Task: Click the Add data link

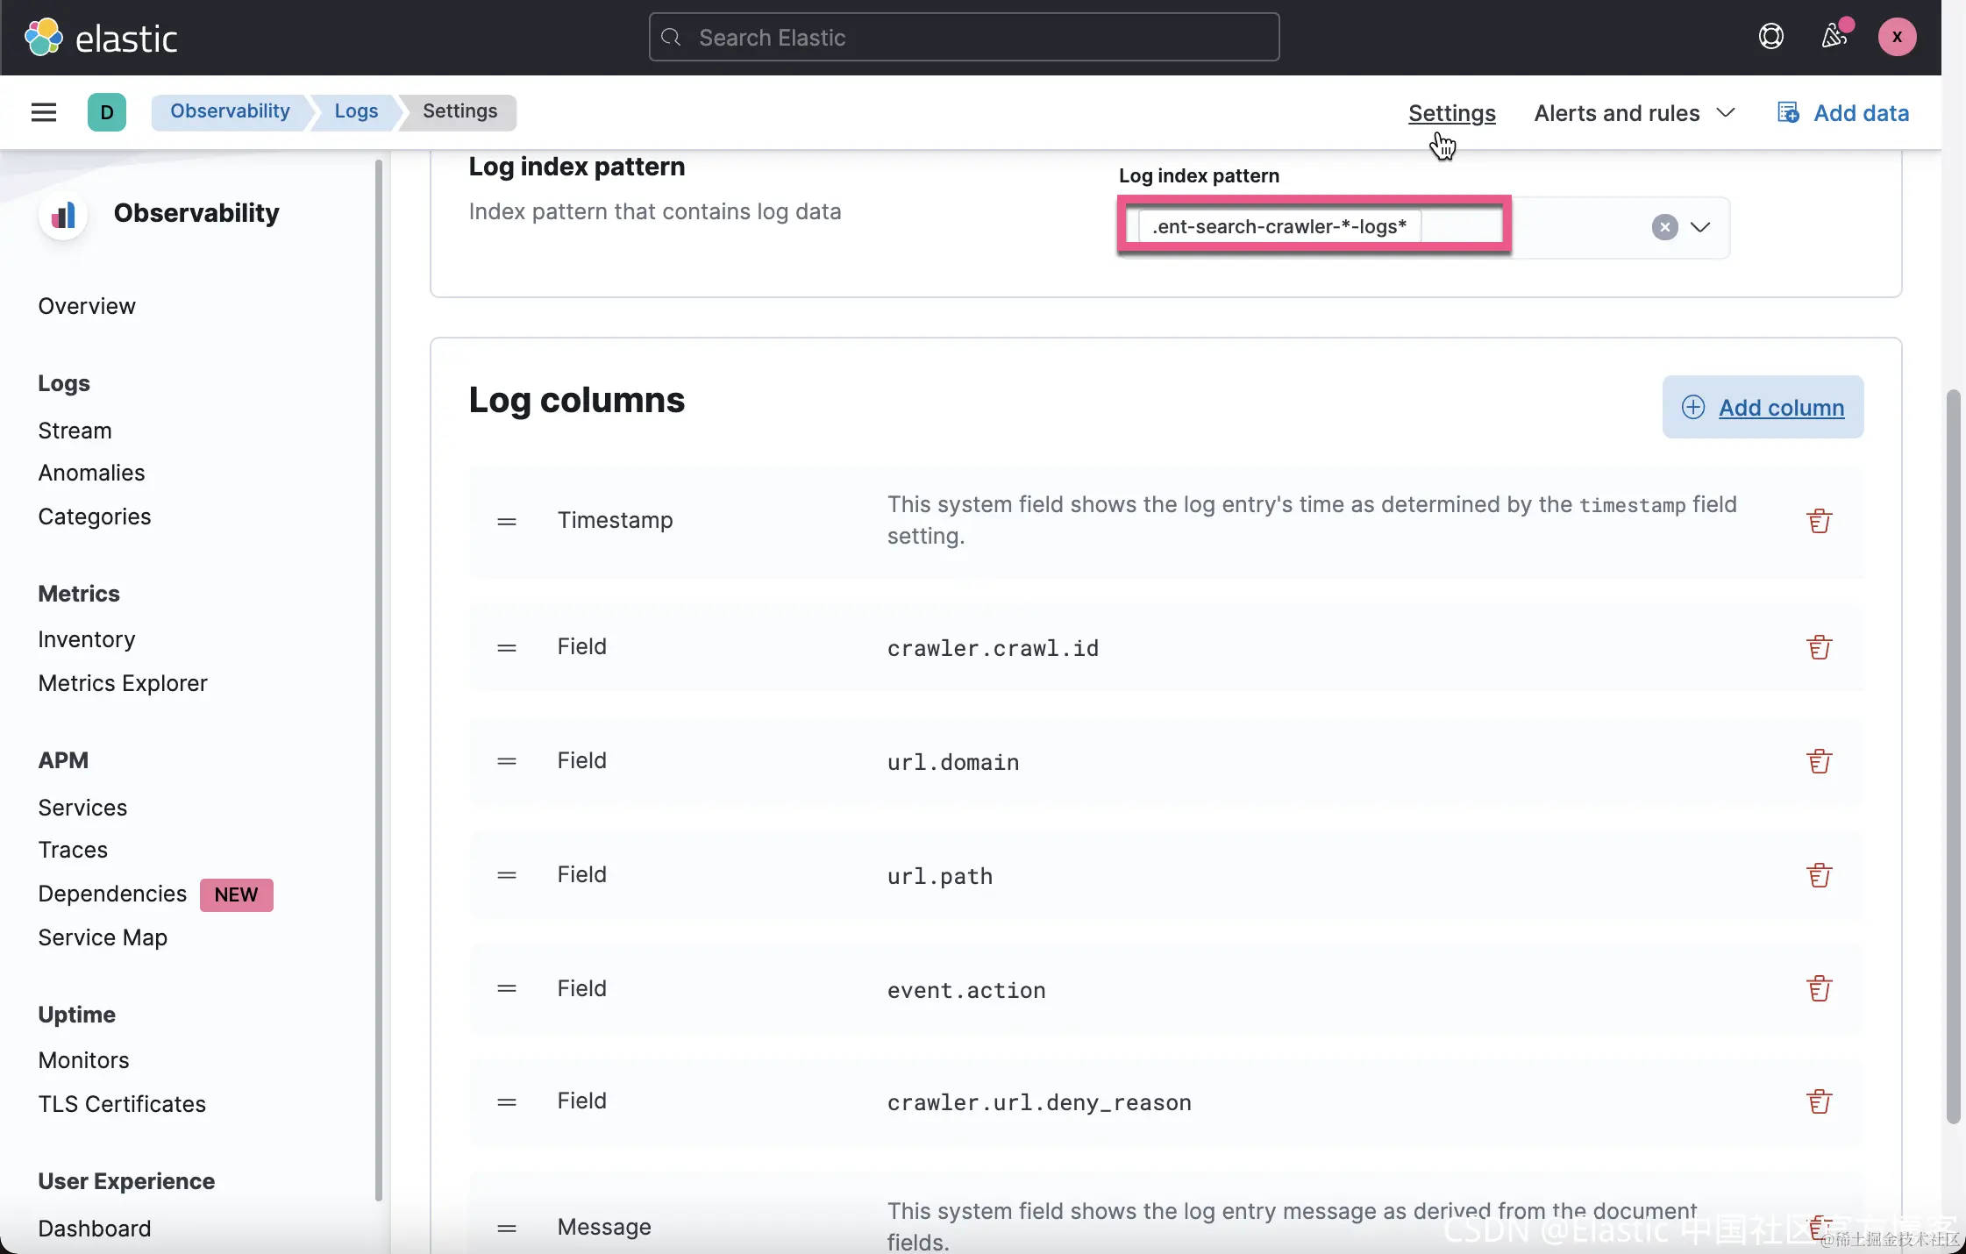Action: 1843,113
